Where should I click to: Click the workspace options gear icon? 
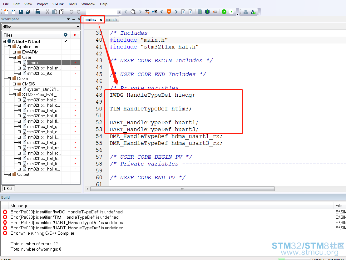coord(66,35)
